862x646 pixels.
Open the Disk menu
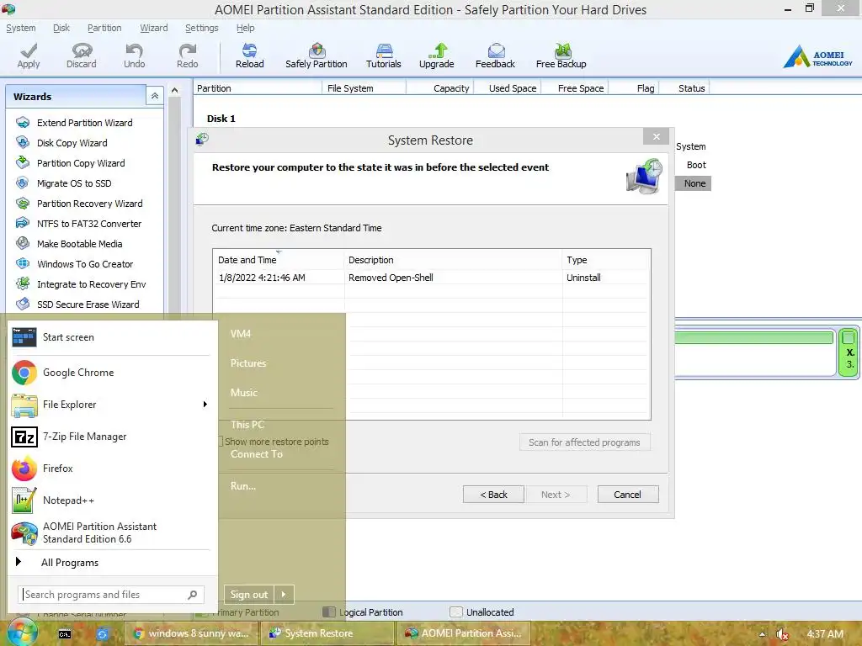(61, 28)
